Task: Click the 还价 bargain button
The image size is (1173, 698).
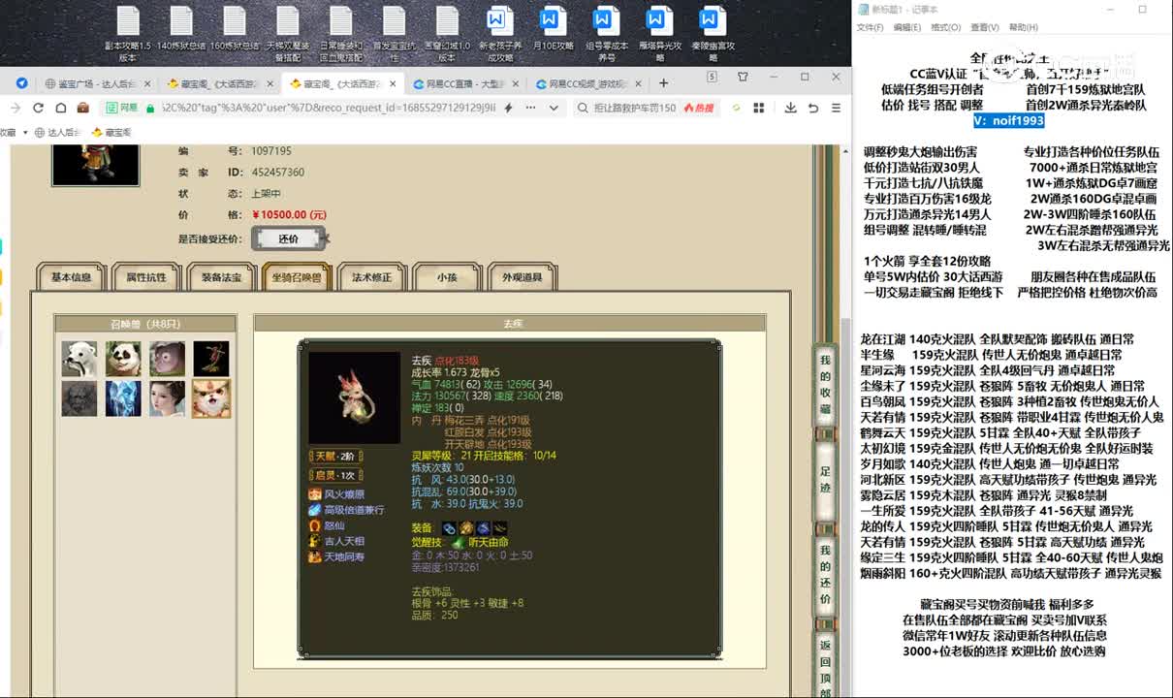Action: coord(289,238)
